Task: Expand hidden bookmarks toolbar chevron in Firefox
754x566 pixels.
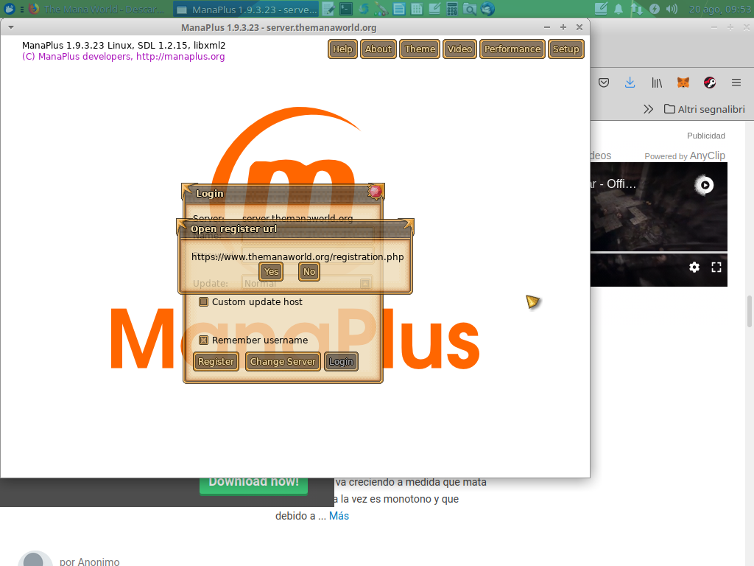Action: pos(648,109)
